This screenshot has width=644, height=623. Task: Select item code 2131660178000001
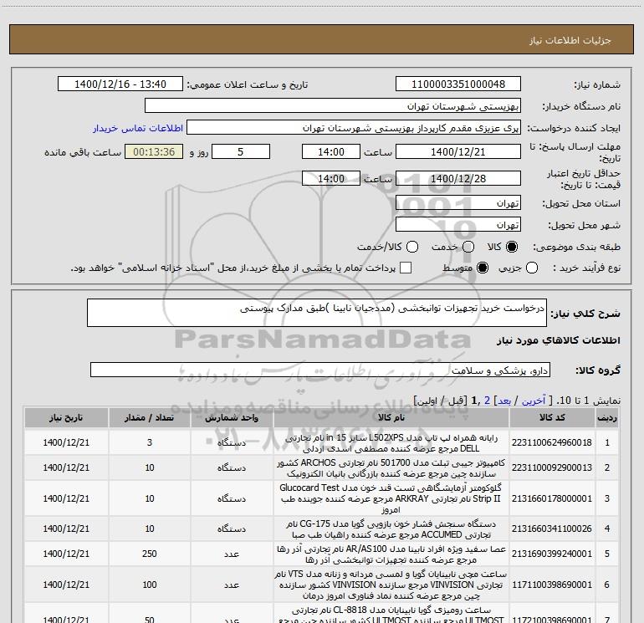552,498
